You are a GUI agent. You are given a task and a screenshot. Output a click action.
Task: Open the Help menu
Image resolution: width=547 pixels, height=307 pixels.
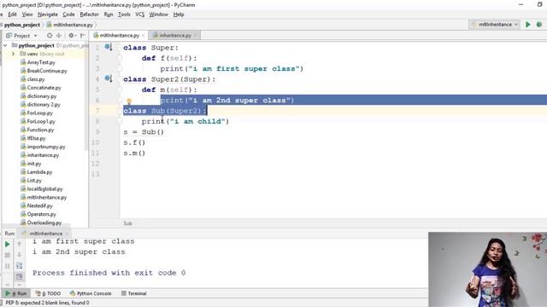(x=179, y=14)
